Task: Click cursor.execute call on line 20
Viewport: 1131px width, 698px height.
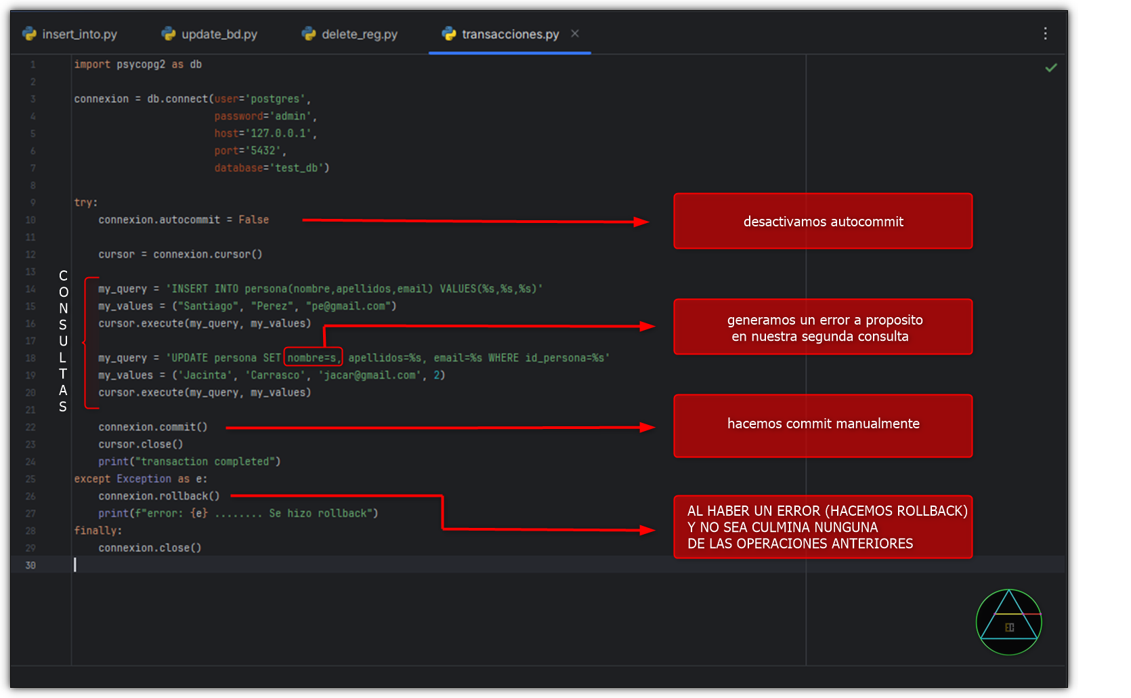Action: pos(205,392)
